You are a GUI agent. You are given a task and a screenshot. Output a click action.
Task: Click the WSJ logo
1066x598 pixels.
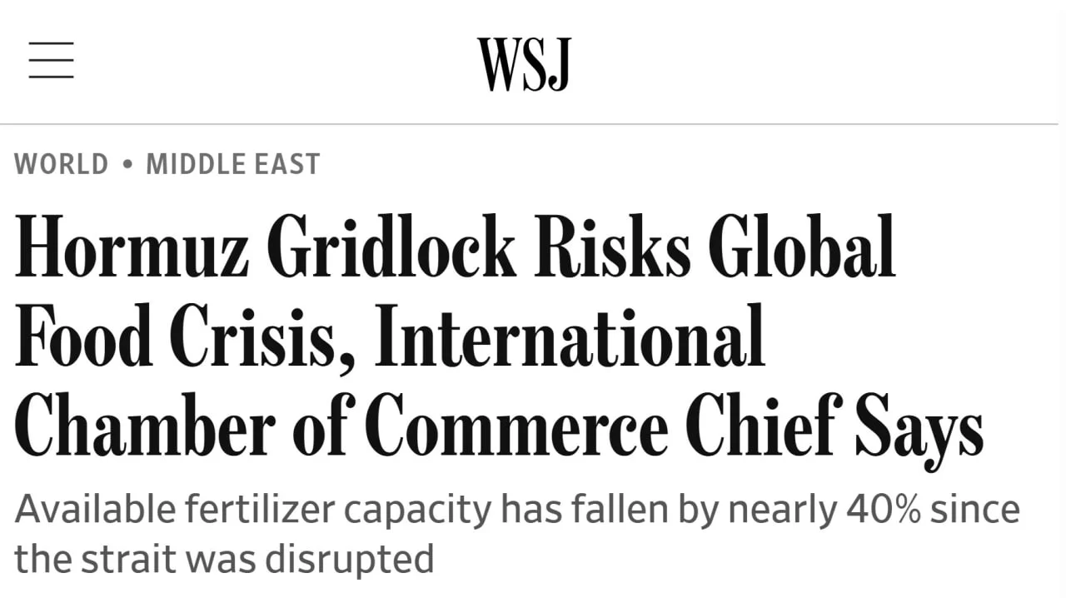click(x=524, y=64)
